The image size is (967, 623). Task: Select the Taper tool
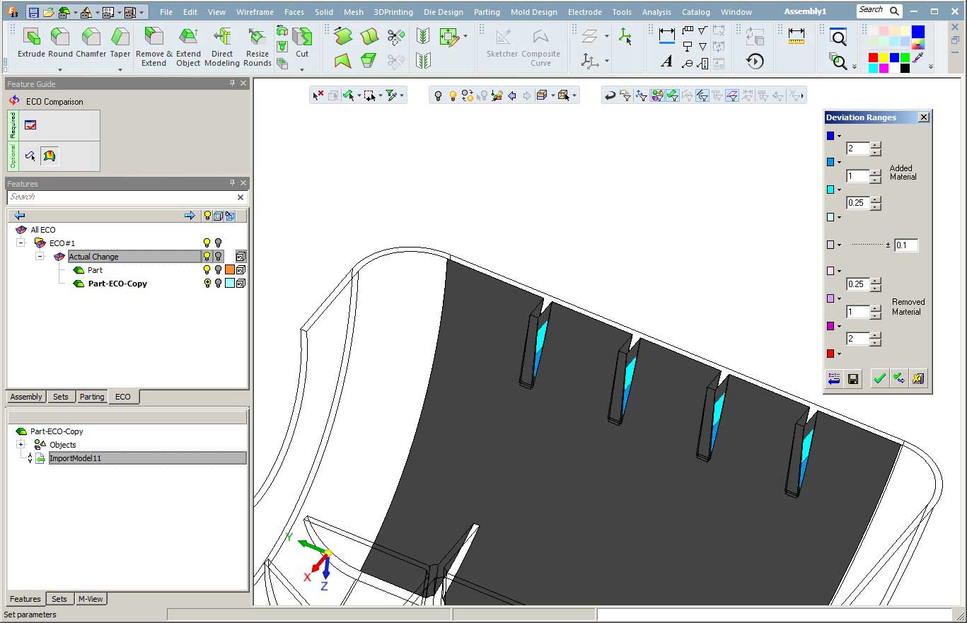[120, 44]
